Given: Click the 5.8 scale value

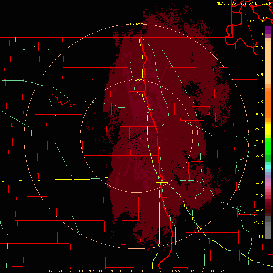Looking at the screenshot, I should point(259,102).
